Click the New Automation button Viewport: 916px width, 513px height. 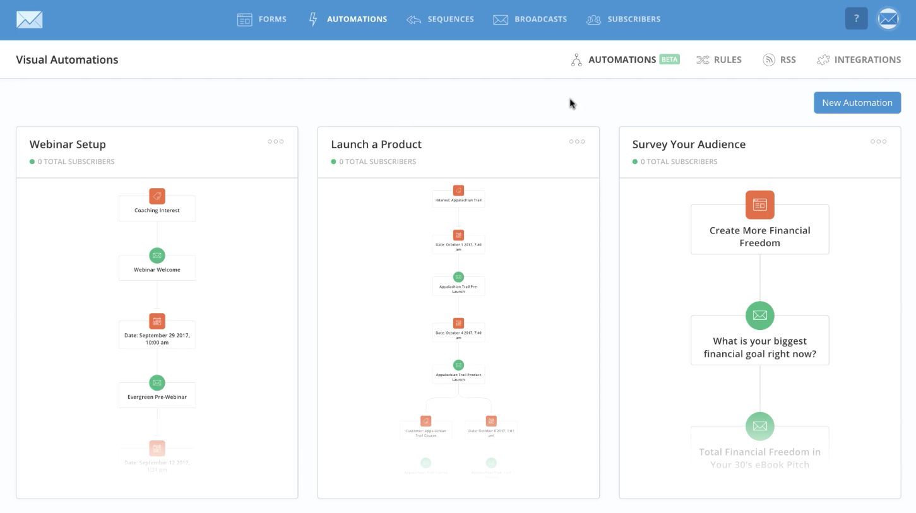857,103
